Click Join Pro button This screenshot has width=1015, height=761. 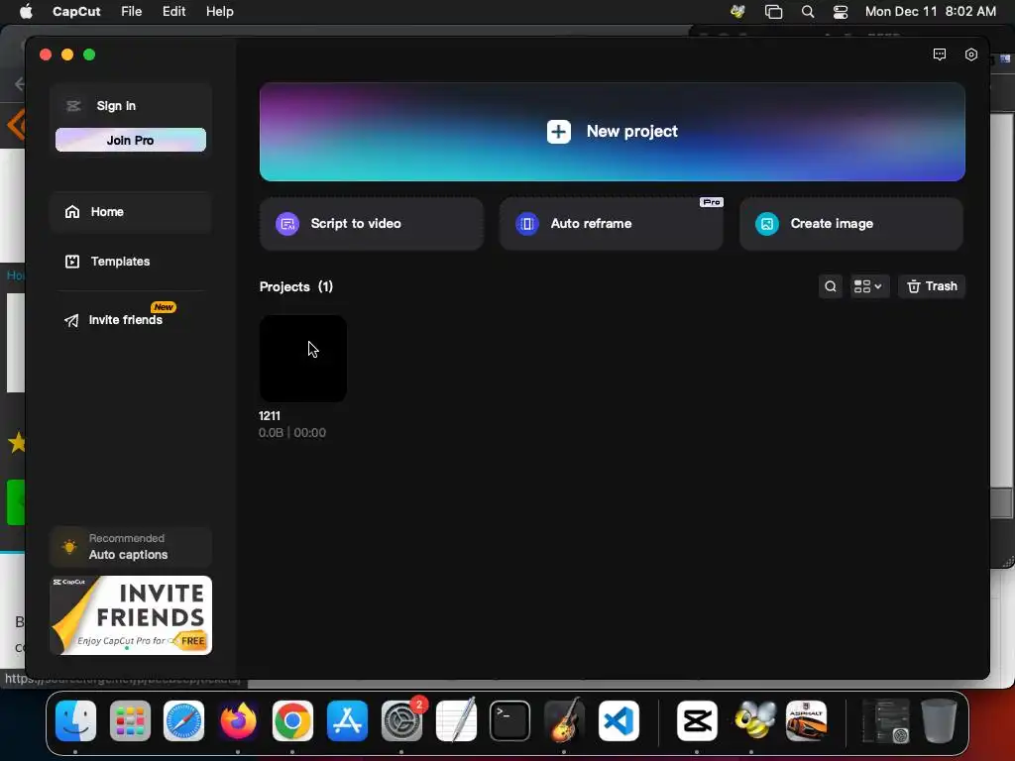(130, 140)
